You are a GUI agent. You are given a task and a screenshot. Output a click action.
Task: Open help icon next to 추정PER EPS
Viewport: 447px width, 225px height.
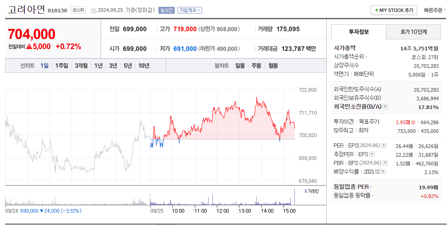point(372,154)
